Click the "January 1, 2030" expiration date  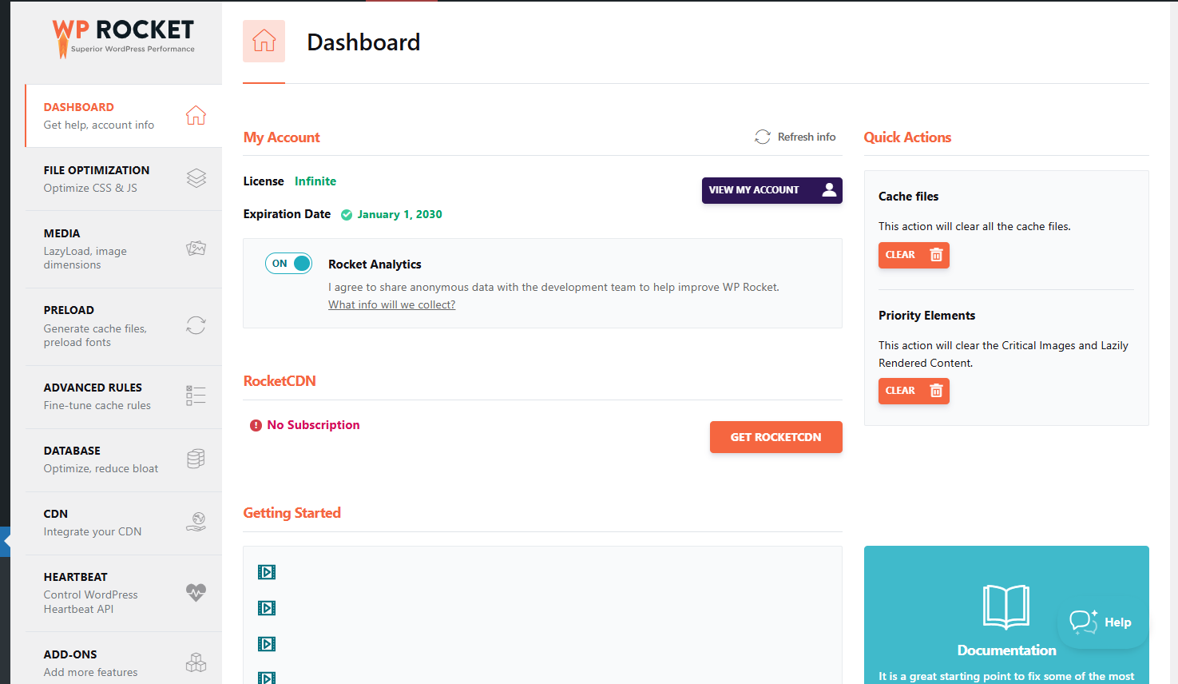coord(399,214)
